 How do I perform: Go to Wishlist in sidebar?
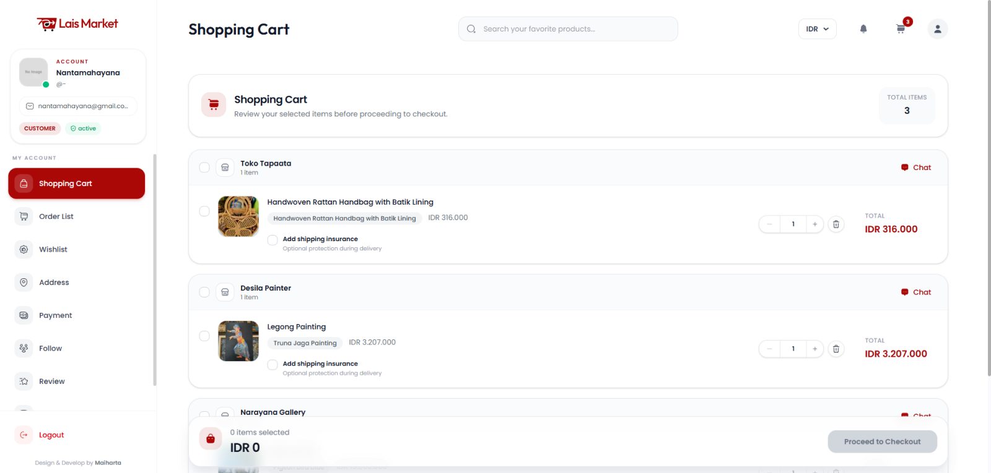76,249
